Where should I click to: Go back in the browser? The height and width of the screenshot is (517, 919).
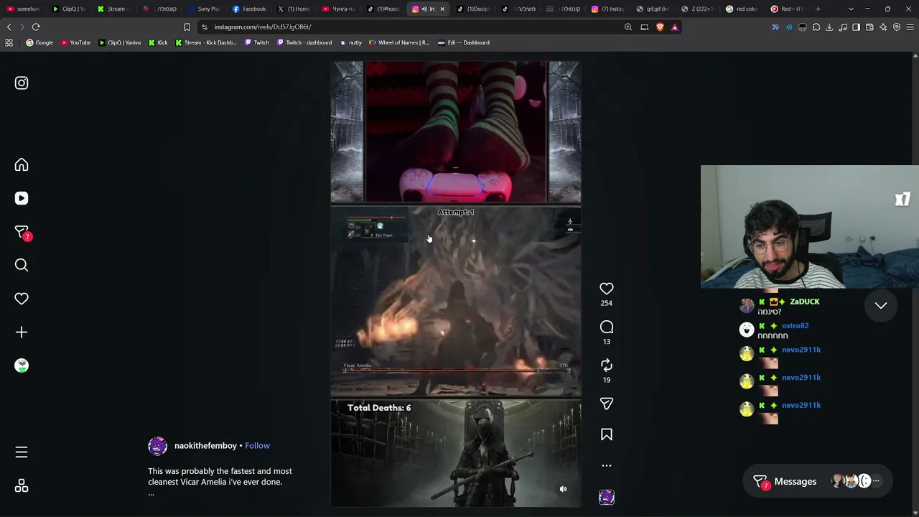click(9, 27)
